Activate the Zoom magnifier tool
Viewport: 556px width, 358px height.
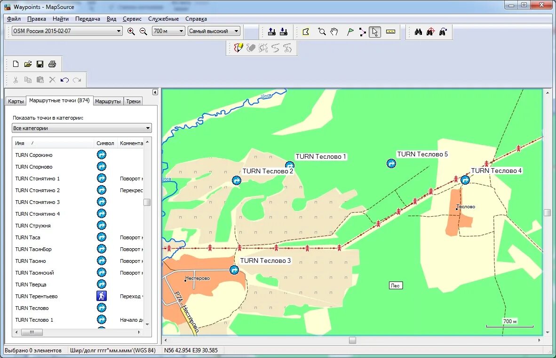point(322,32)
